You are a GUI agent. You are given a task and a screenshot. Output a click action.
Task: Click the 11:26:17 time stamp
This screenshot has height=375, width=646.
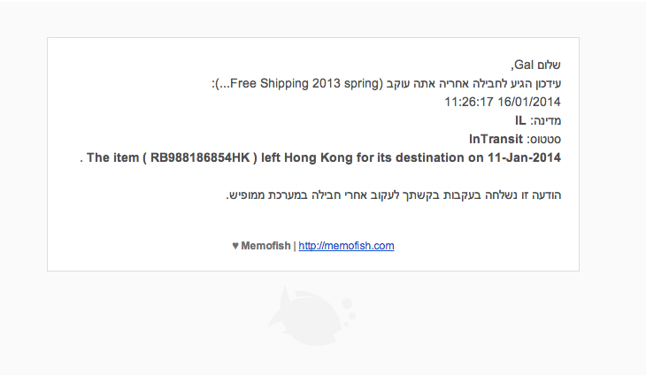pos(467,102)
